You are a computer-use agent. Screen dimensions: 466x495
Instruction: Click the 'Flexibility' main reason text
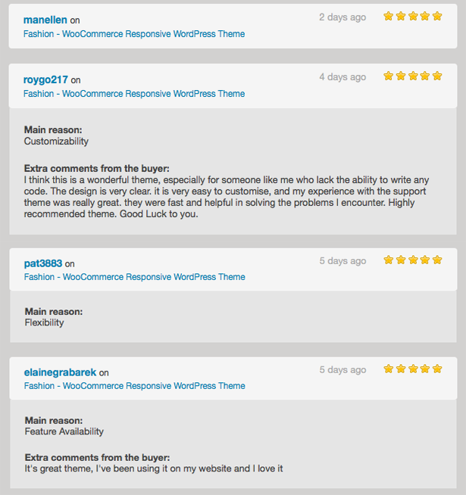44,322
